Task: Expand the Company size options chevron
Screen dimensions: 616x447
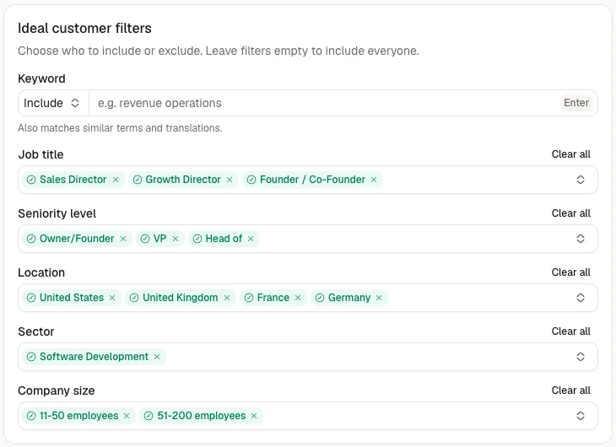Action: click(x=581, y=416)
